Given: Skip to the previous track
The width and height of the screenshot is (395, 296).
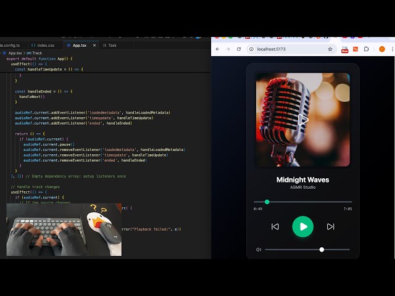Looking at the screenshot, I should pos(275,226).
